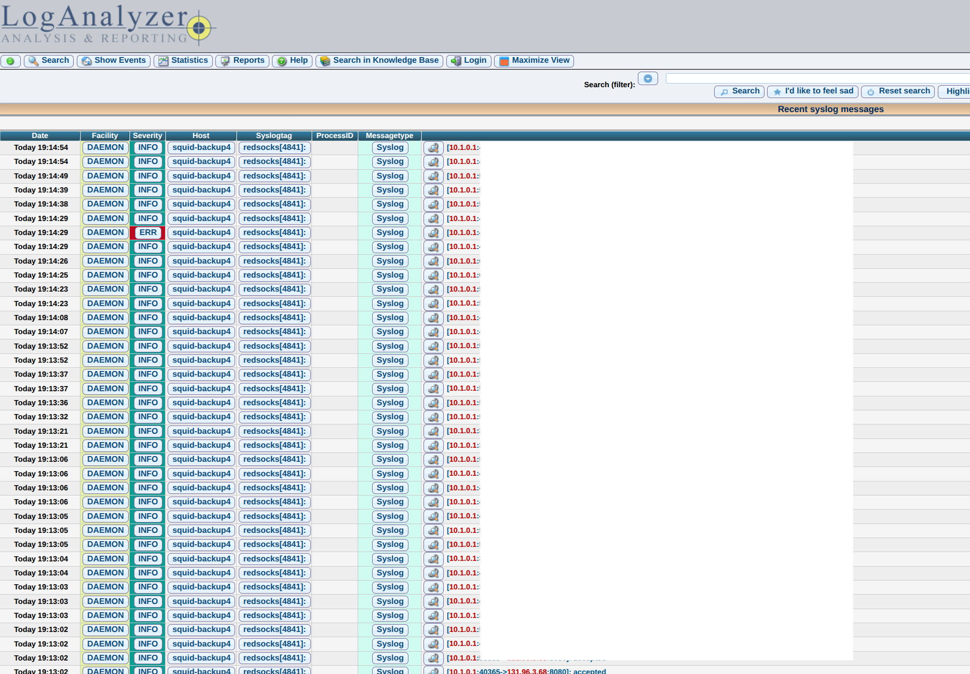Open details icon for 19:14:39 row
Screen dimensions: 970x674
pyautogui.click(x=434, y=190)
